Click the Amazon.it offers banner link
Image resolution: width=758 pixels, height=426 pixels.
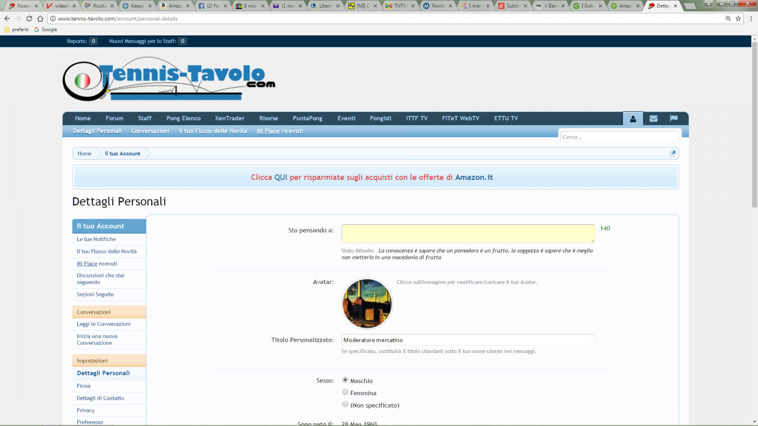[x=372, y=177]
